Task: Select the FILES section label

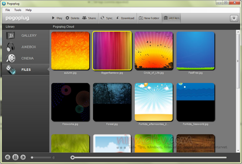Action: pos(26,70)
